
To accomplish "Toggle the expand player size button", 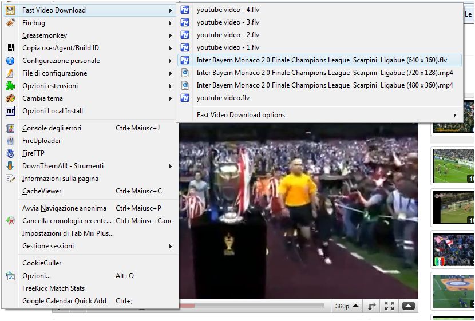I will tap(371, 306).
